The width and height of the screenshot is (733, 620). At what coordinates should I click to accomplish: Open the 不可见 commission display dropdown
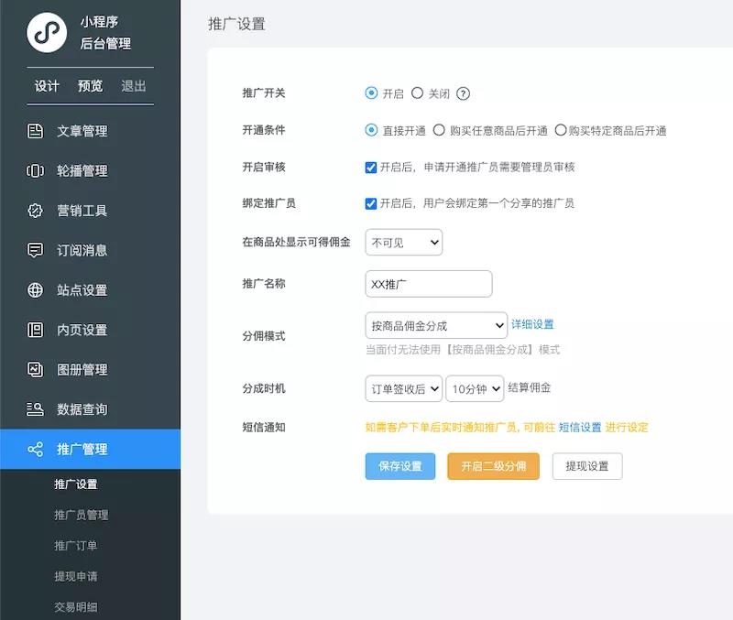[403, 242]
